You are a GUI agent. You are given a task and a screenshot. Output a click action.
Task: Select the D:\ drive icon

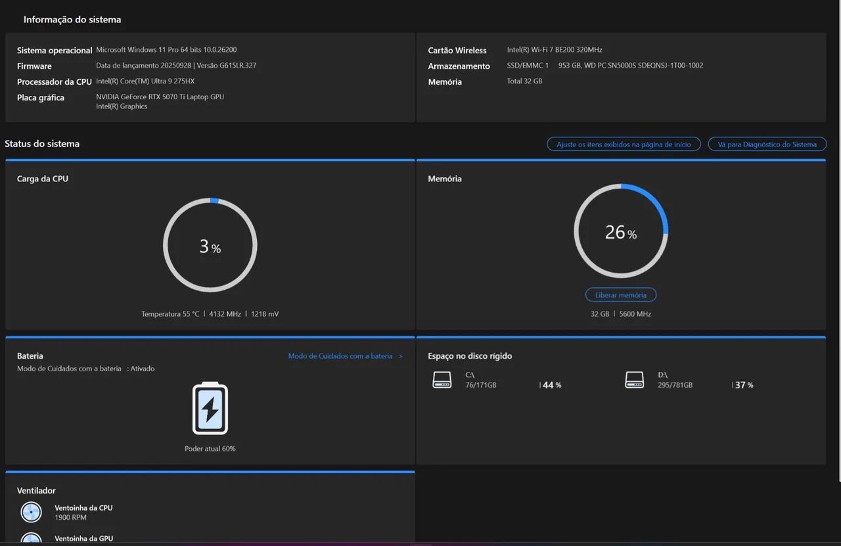(x=634, y=380)
